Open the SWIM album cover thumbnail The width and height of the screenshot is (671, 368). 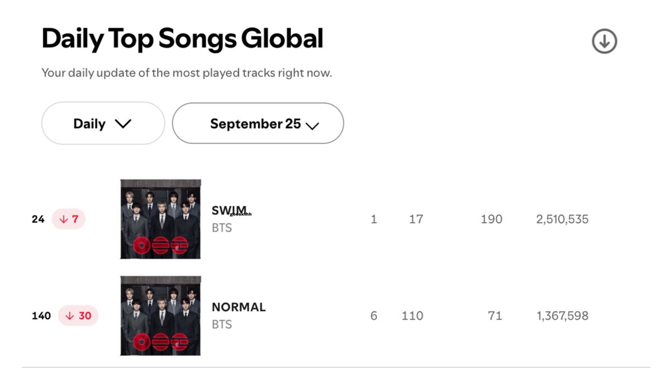click(160, 219)
